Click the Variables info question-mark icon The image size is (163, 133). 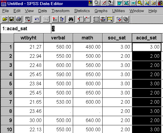pyautogui.click(x=62, y=19)
